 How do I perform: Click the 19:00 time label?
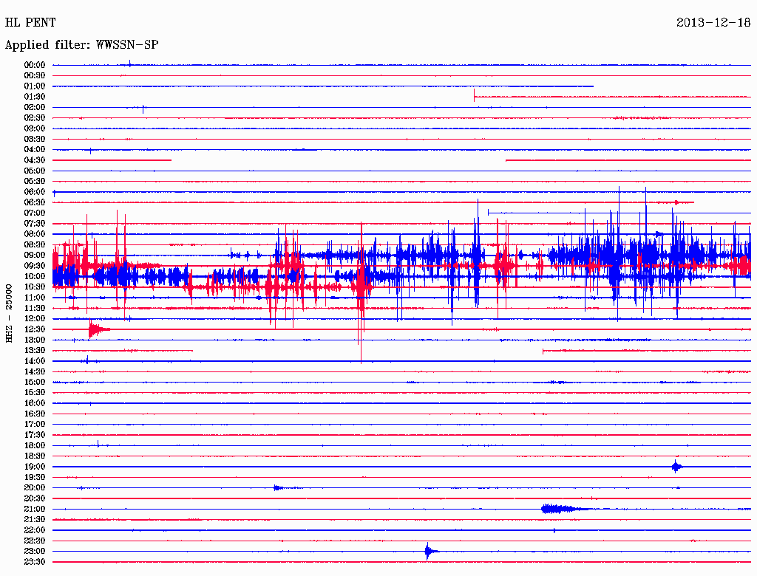pos(35,467)
